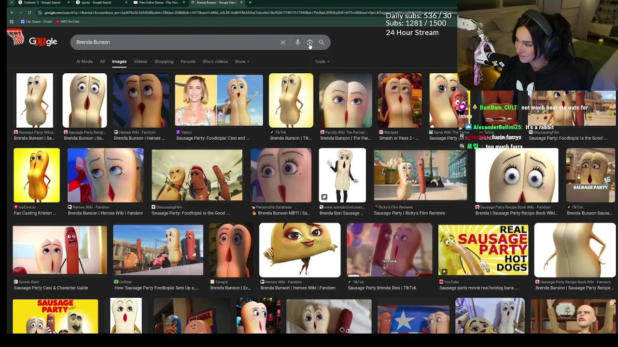Open the DiscussingFilm Foodtopia battle thumbnail
Screen dimensions: 618x347
click(197, 175)
